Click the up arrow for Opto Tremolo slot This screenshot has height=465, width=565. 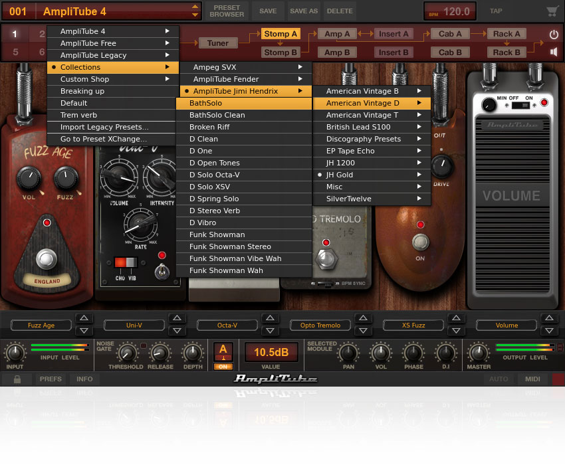coord(363,318)
